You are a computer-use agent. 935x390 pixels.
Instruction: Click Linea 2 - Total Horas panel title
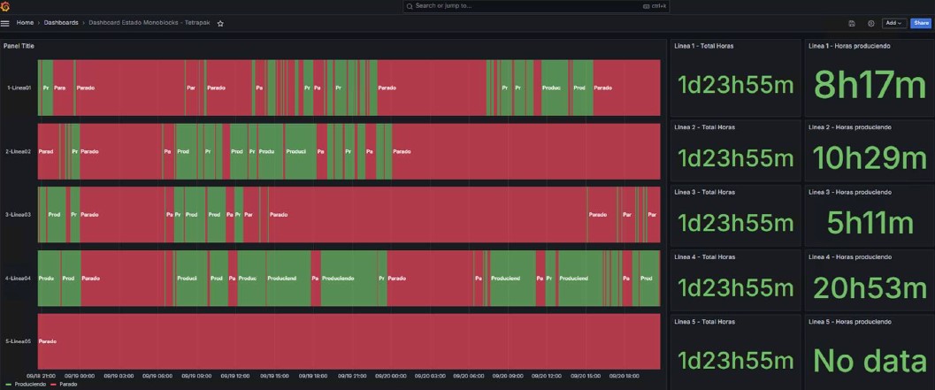coord(704,127)
